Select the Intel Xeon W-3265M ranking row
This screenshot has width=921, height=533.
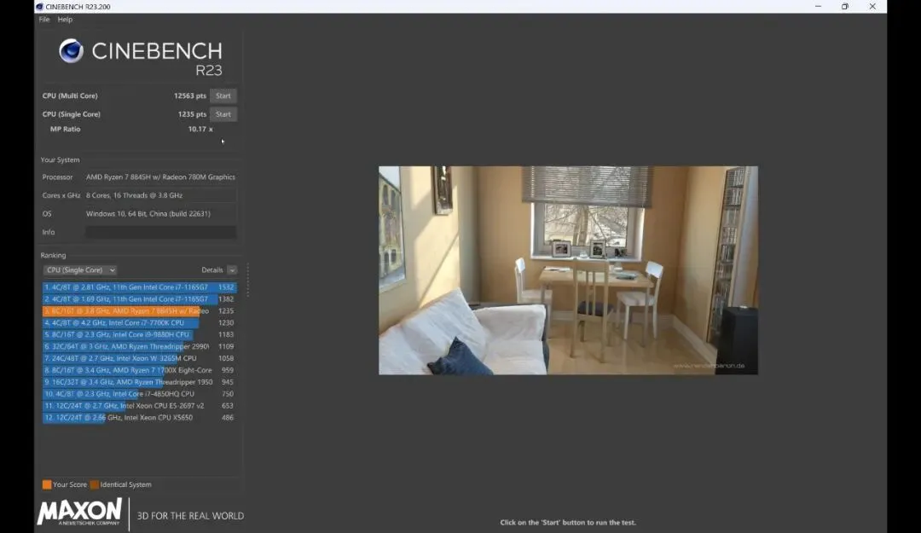click(139, 358)
